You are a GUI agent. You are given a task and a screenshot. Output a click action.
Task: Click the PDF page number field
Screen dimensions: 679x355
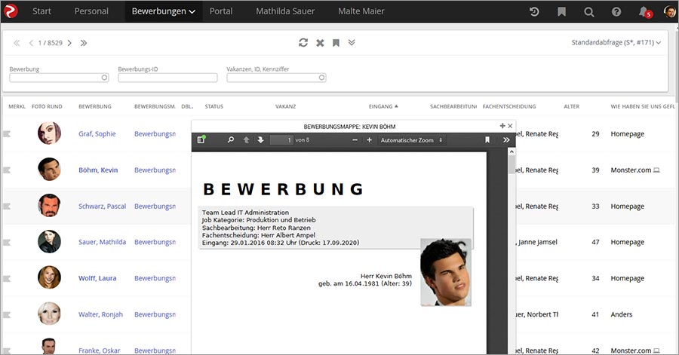[x=281, y=139]
